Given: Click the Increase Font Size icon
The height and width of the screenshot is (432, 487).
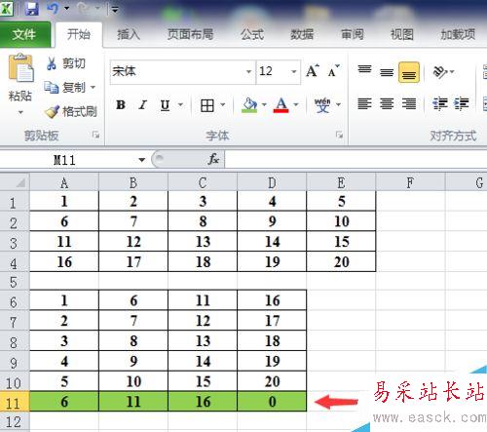Looking at the screenshot, I should coord(313,71).
